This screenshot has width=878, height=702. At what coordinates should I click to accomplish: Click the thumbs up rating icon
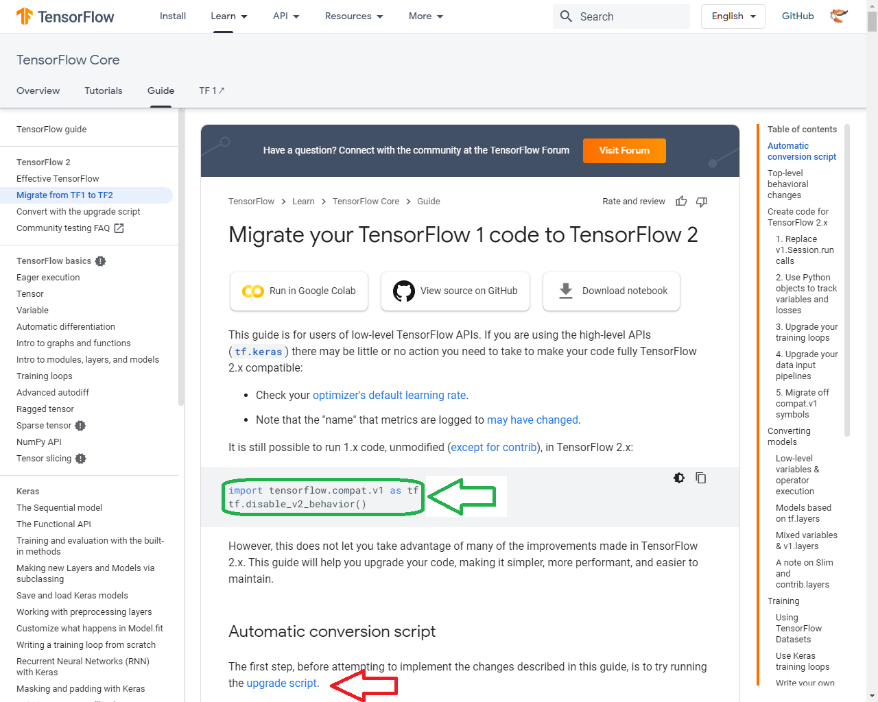pyautogui.click(x=681, y=201)
